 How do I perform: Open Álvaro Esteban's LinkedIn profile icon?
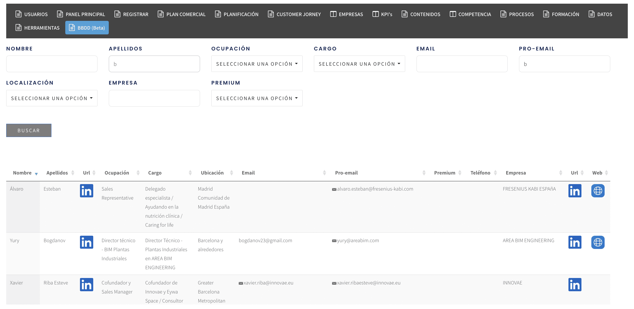click(x=86, y=191)
